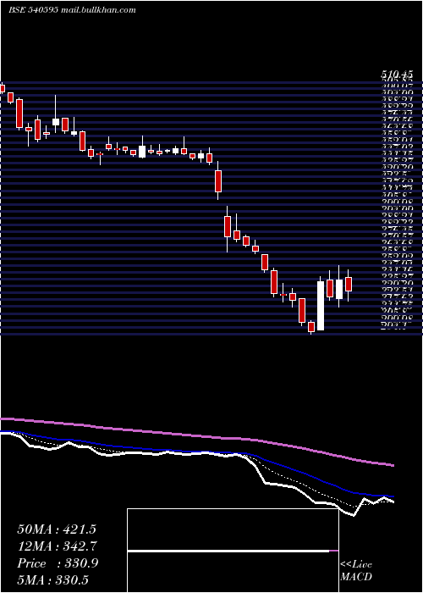Click the last red candlestick on right
The height and width of the screenshot is (593, 423).
coord(349,285)
